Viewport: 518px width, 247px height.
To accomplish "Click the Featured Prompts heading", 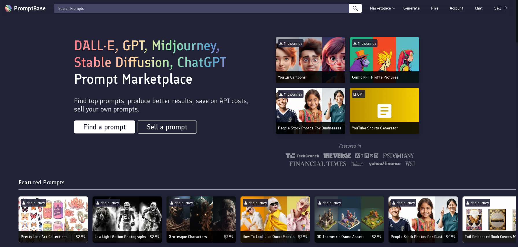I will click(x=42, y=182).
